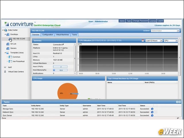This screenshot has height=138, width=184.
Task: Click the License button
Action: (x=153, y=21)
